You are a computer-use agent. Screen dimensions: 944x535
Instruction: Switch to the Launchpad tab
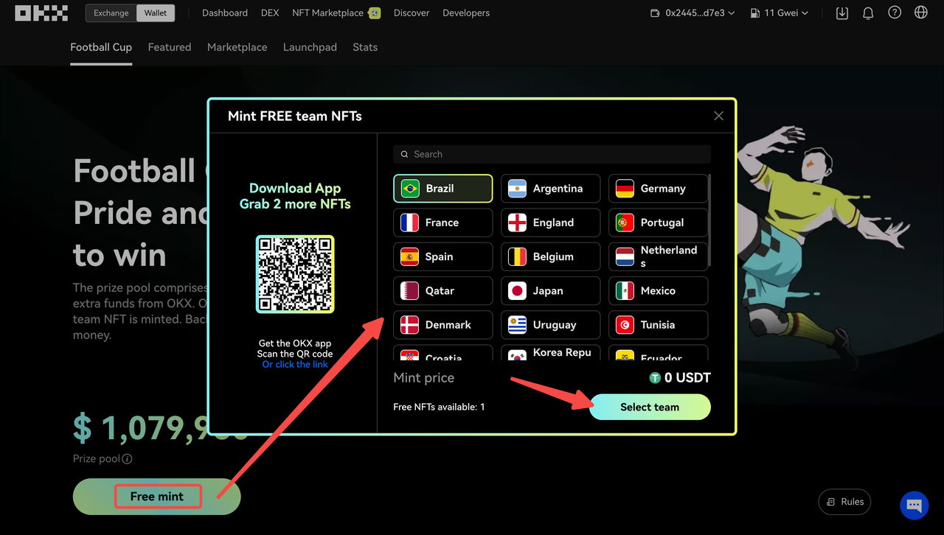(310, 47)
